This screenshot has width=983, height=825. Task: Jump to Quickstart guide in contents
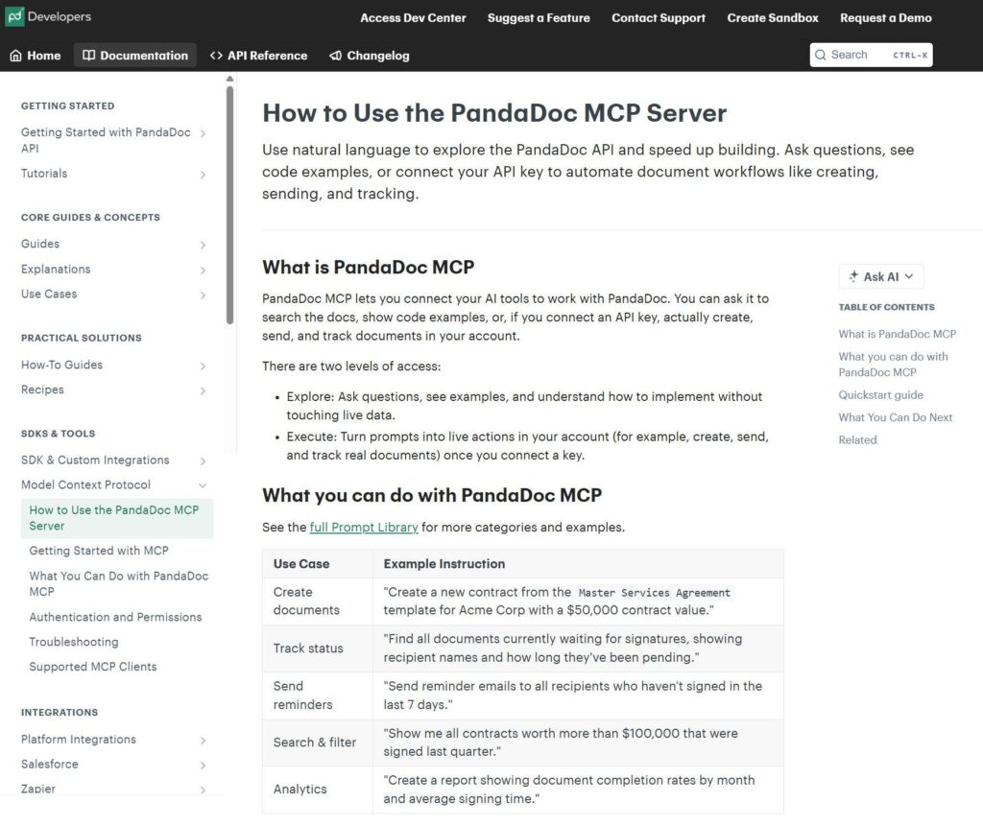point(880,395)
